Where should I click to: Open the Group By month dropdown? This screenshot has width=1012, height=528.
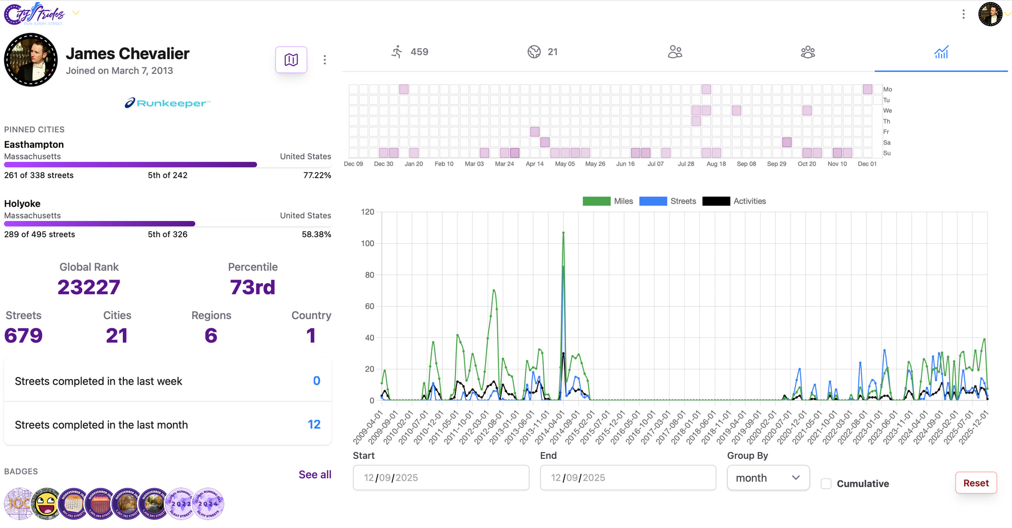click(767, 478)
